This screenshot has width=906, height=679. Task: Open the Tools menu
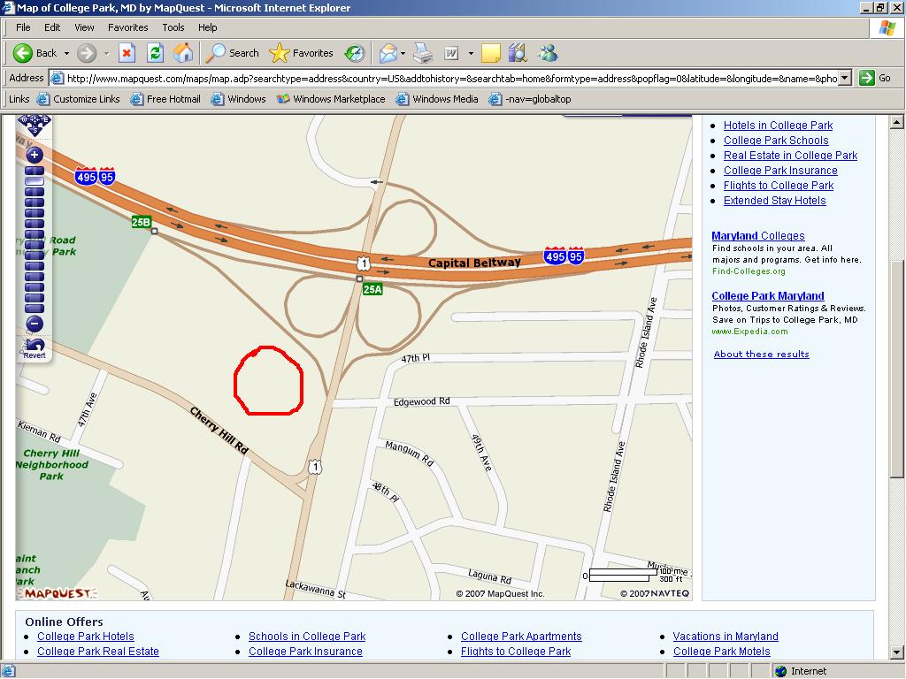[173, 27]
